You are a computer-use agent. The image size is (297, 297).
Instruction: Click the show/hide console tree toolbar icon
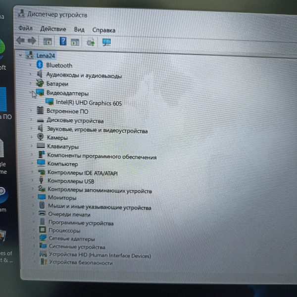[48, 41]
